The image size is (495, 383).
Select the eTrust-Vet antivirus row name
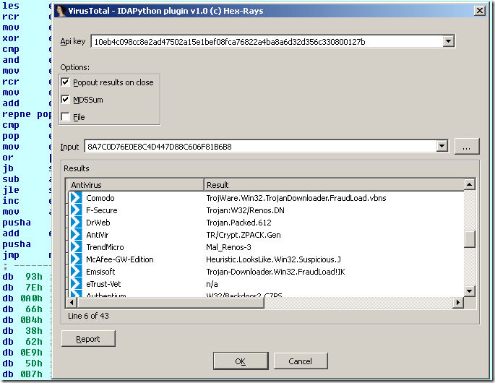(x=103, y=284)
